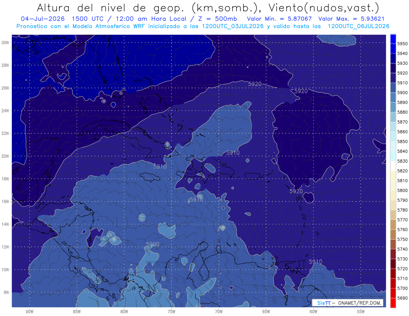Pick the legend swatch between 5900 and 5910

click(393, 88)
